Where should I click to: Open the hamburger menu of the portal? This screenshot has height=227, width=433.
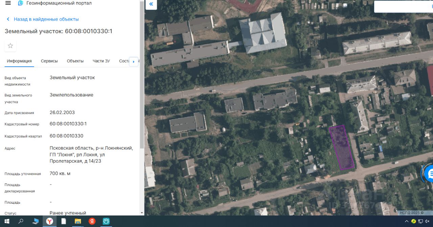coord(8,3)
